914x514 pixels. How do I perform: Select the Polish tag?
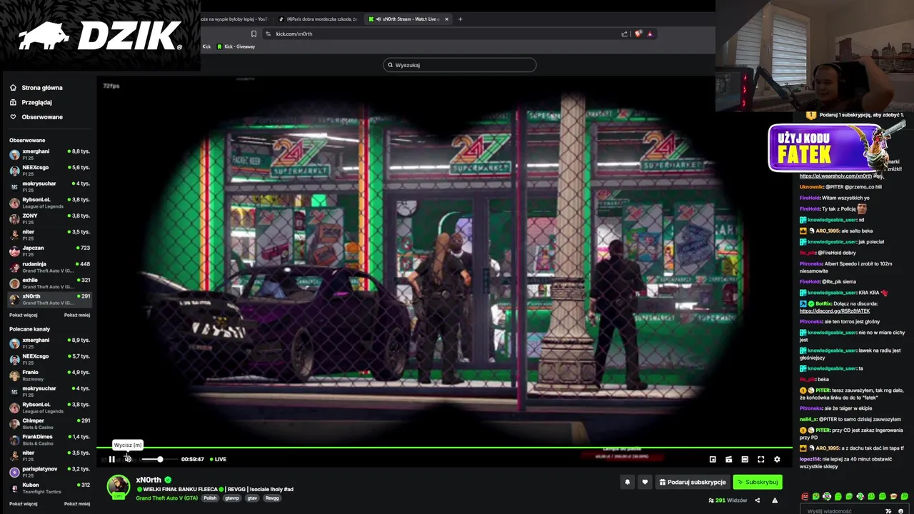tap(210, 498)
